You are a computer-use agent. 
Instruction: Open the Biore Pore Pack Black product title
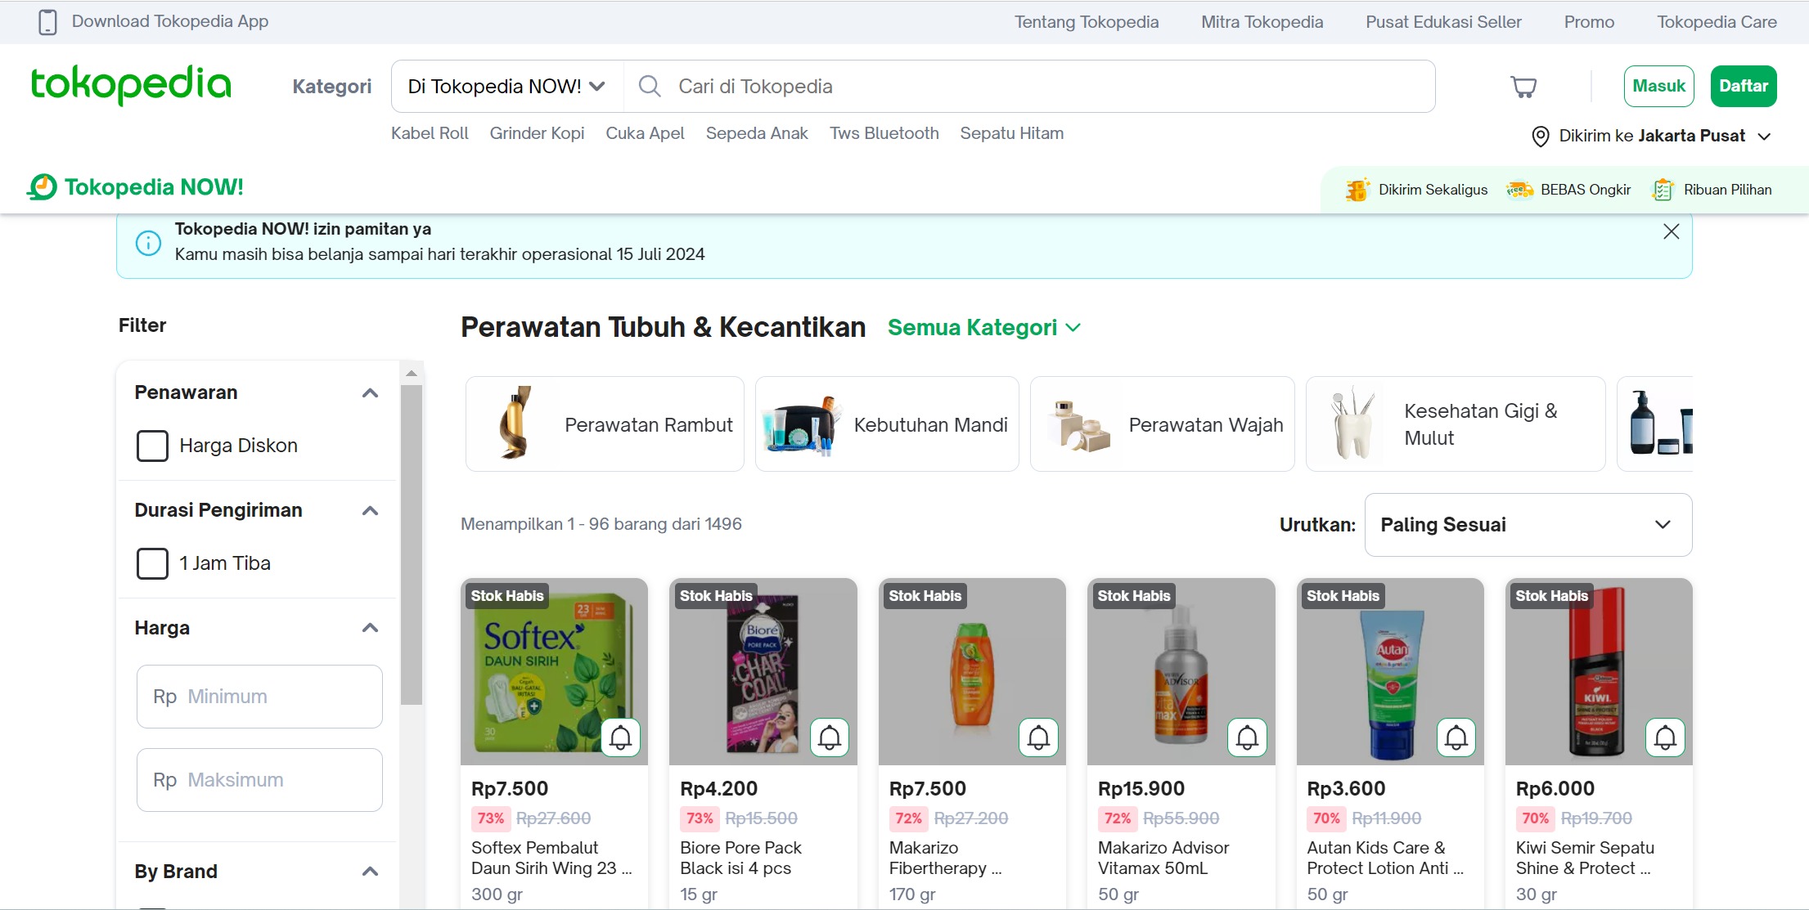coord(740,858)
